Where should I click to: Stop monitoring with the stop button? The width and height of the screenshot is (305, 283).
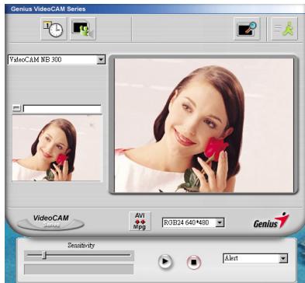pyautogui.click(x=194, y=262)
